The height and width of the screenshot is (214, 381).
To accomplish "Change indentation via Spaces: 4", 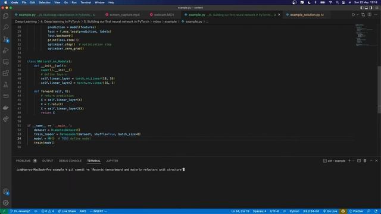I will pyautogui.click(x=260, y=212).
